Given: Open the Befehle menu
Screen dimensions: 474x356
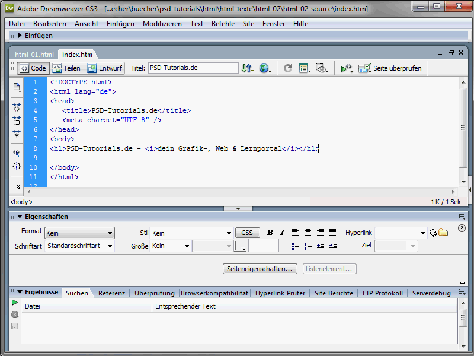Looking at the screenshot, I should pos(223,24).
